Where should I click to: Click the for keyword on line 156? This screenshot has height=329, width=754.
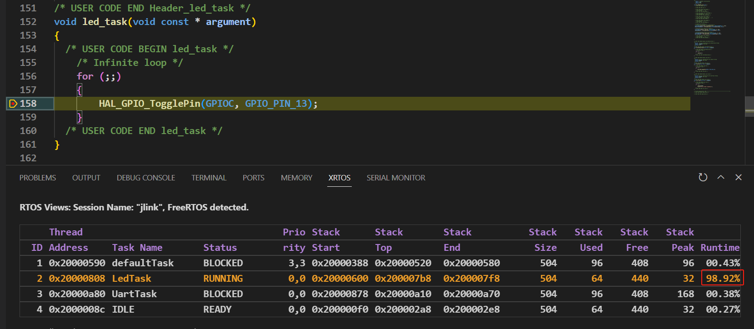coord(85,76)
